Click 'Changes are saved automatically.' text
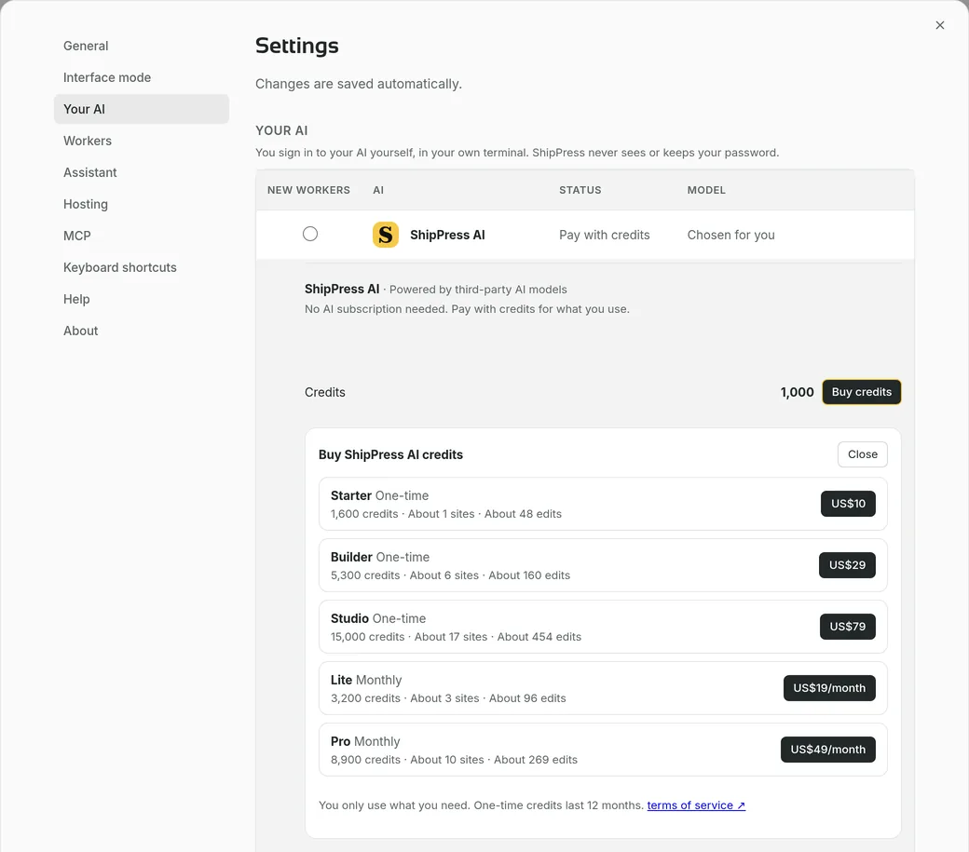Screen dimensions: 969x852 coord(359,84)
